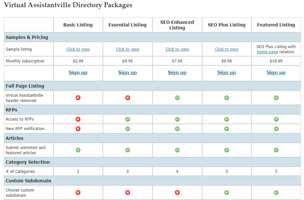Click the 'Custom Subdomain' section heading
The image size is (304, 200).
point(28,181)
